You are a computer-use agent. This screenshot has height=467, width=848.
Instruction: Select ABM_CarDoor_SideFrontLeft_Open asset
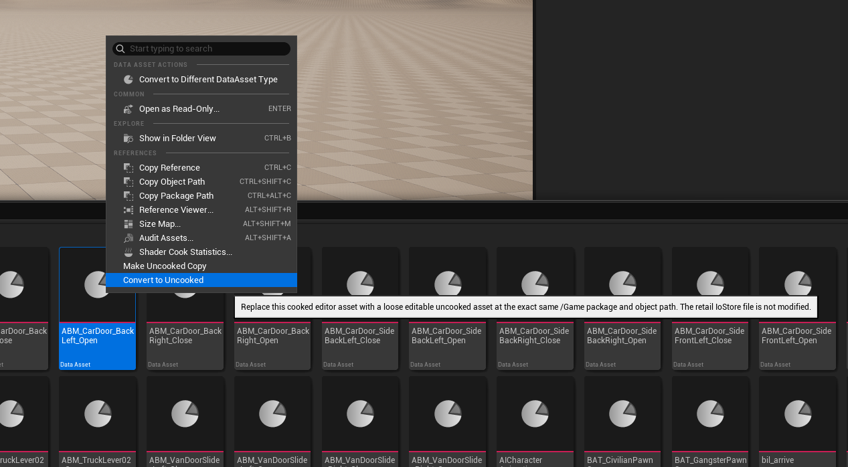(x=798, y=308)
